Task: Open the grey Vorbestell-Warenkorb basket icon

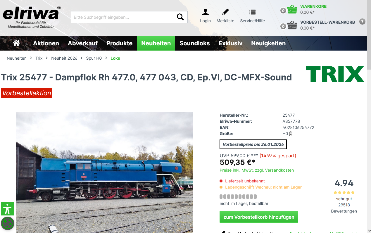Action: (292, 25)
